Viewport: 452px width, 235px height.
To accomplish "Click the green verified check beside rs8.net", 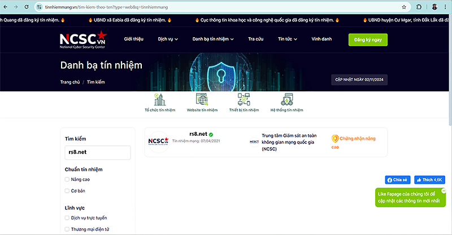I will point(211,134).
